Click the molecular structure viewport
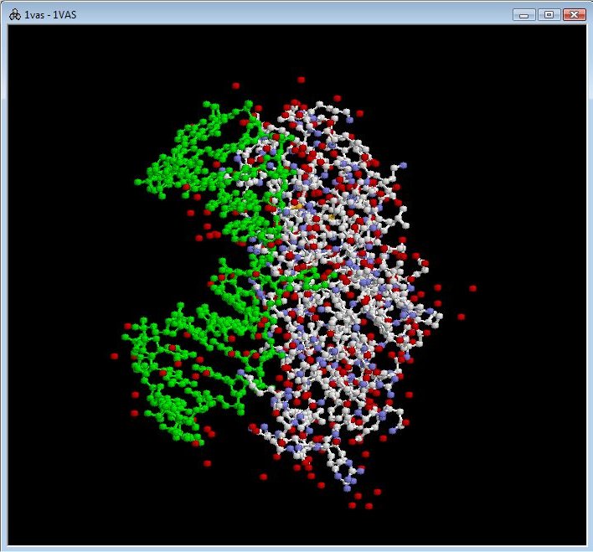This screenshot has width=593, height=552. pos(296,286)
